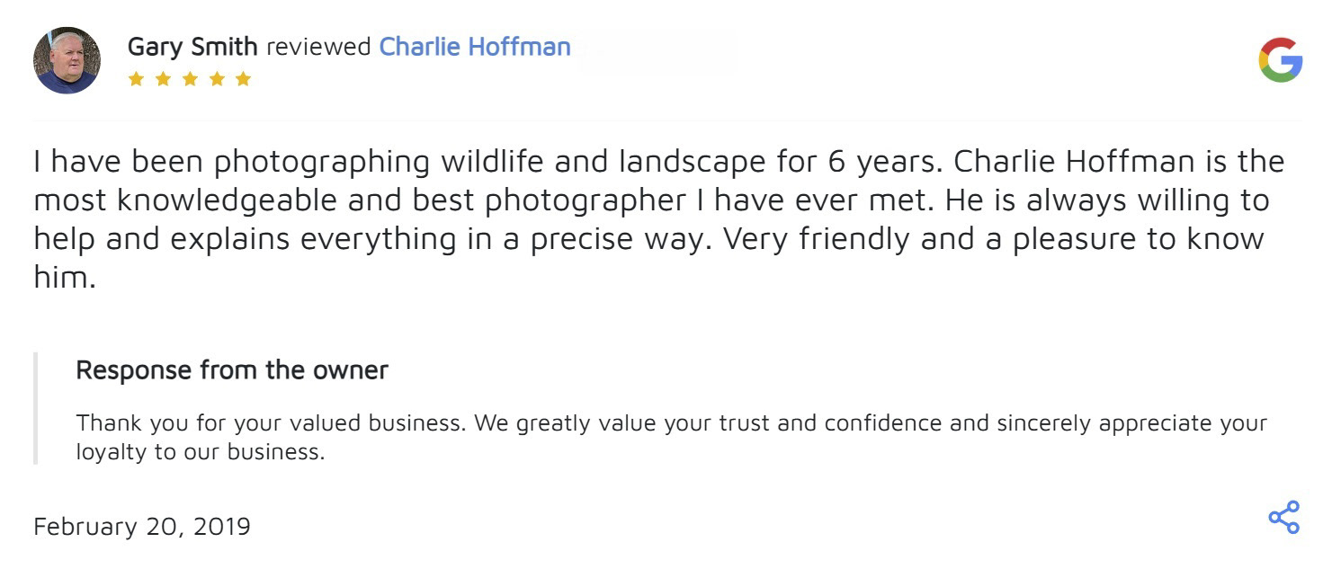
Task: Click the word "reviewed" in header
Action: [318, 47]
